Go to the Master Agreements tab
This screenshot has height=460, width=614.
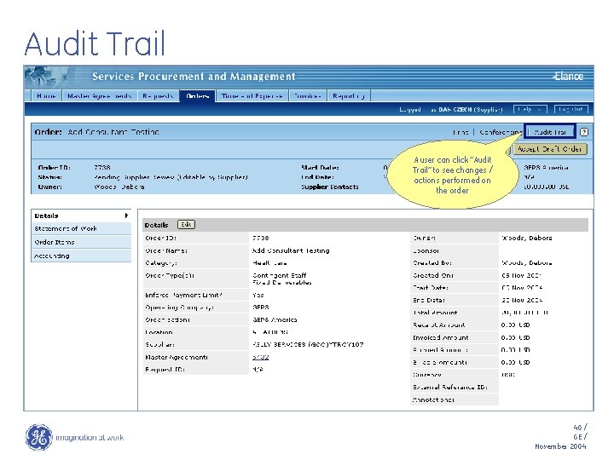click(100, 95)
